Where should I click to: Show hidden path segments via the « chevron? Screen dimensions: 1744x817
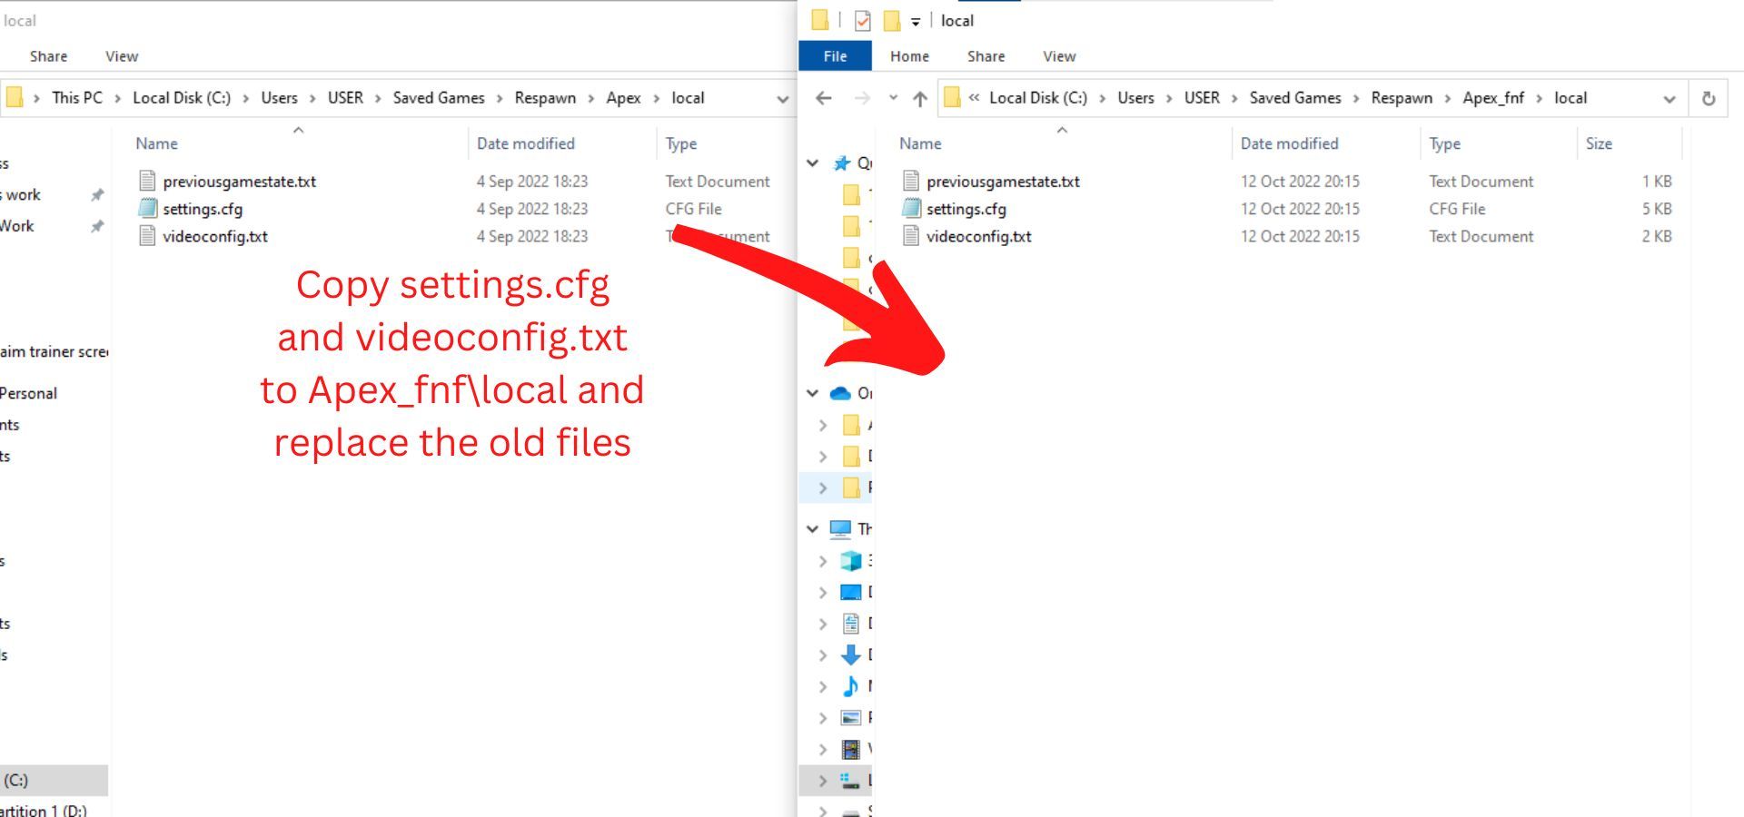(x=974, y=98)
